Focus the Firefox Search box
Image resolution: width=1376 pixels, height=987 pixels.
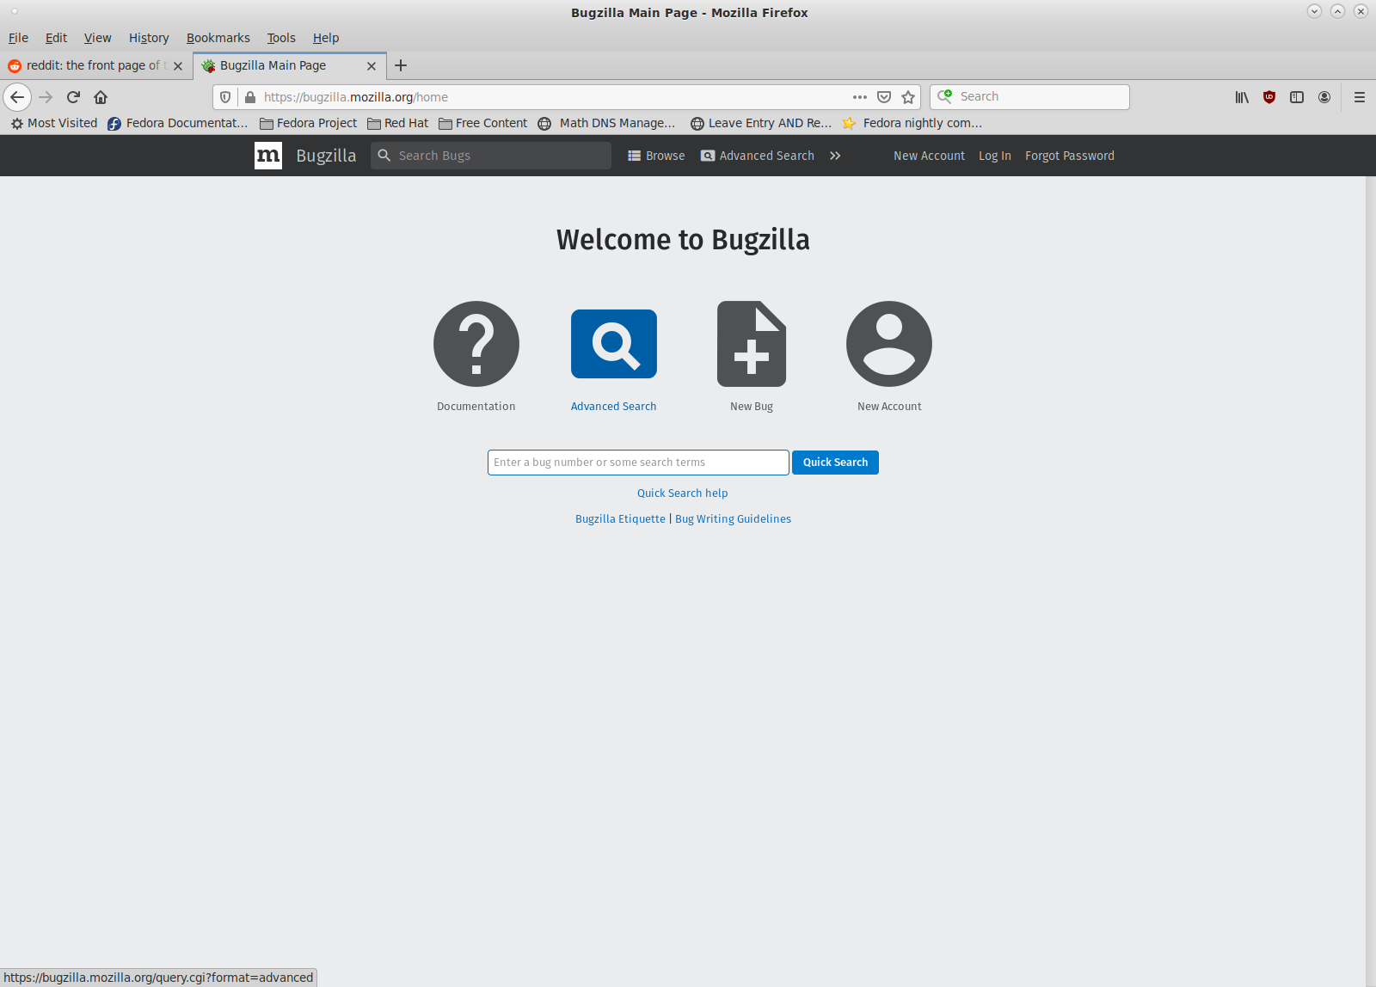[1029, 97]
